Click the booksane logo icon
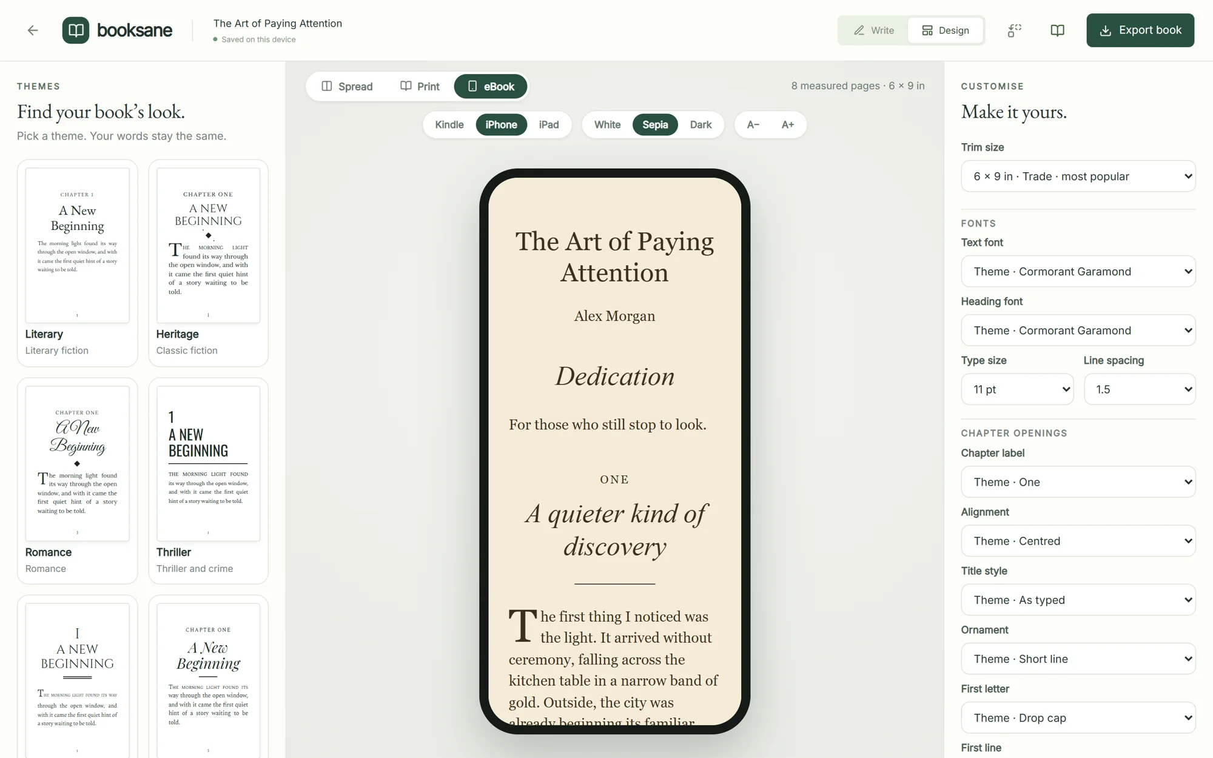Image resolution: width=1213 pixels, height=758 pixels. (x=76, y=30)
